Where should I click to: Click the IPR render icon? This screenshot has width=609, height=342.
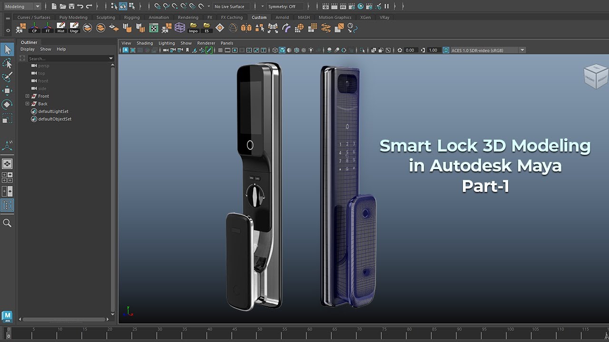coord(343,6)
